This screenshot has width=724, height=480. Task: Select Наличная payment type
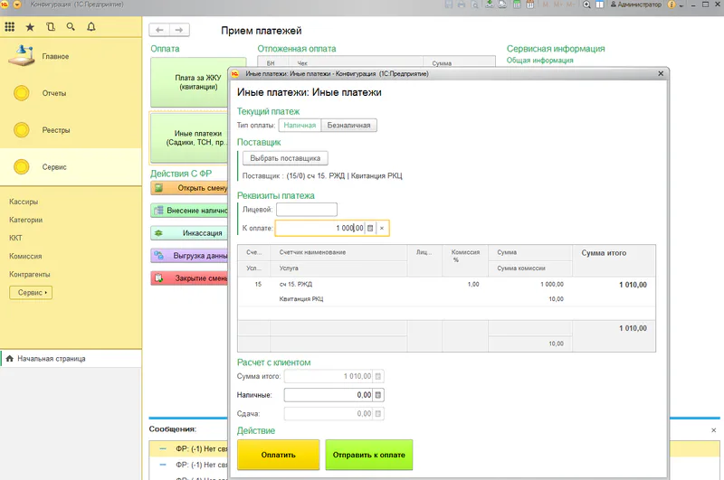tap(298, 126)
